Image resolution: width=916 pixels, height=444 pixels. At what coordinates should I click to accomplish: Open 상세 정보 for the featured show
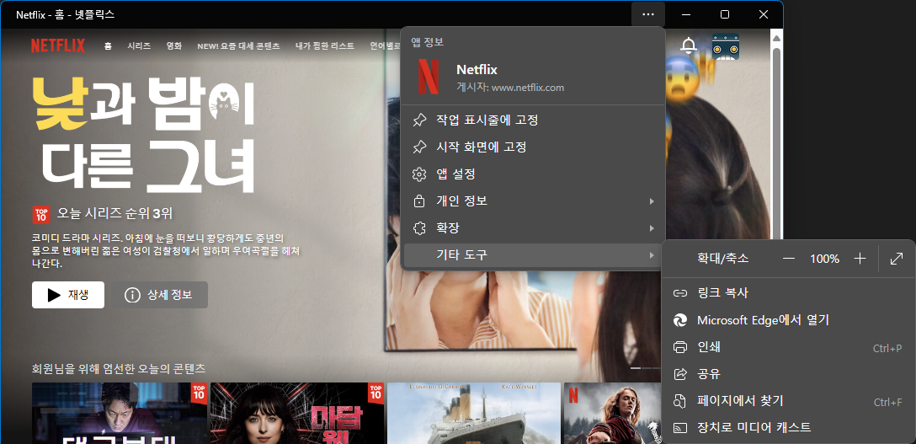coord(159,295)
